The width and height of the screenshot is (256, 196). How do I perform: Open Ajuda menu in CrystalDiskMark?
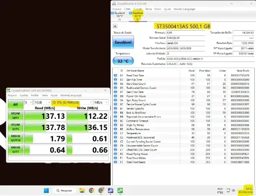[x=54, y=95]
